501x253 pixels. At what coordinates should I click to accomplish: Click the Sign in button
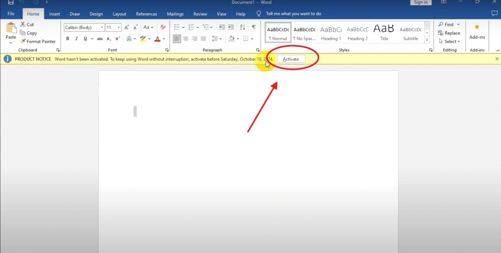(420, 2)
